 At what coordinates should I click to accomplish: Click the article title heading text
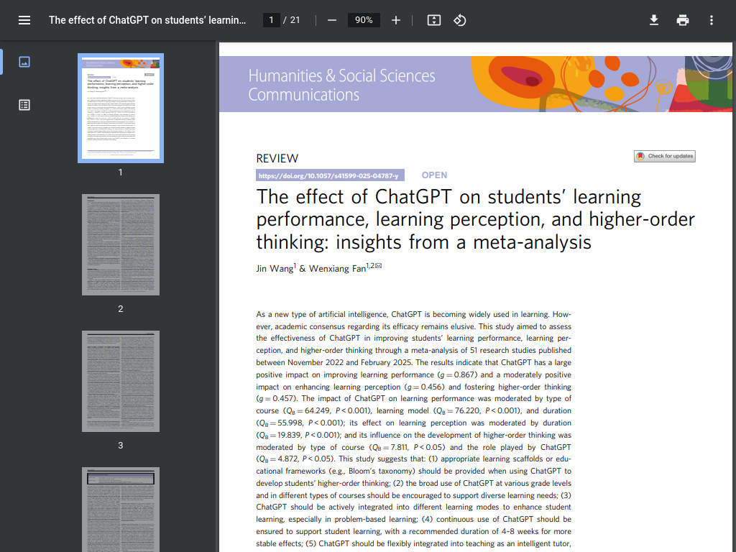475,219
